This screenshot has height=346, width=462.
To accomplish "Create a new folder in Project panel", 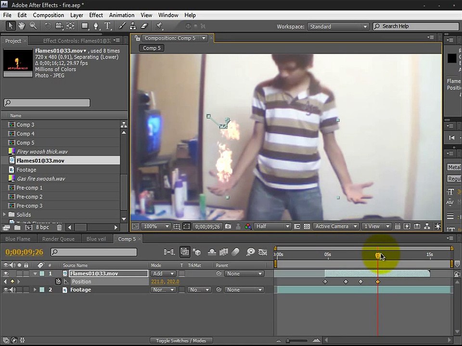I will [17, 227].
